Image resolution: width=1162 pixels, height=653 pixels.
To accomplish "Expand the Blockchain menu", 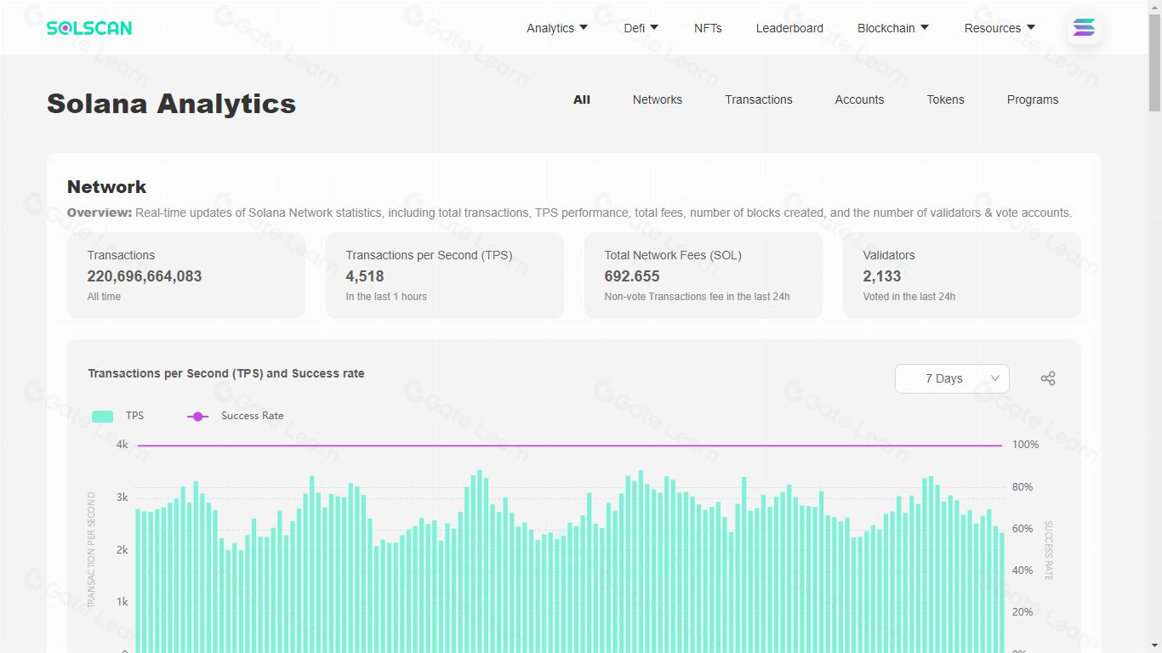I will 893,28.
